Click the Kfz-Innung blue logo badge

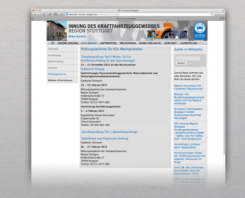(x=200, y=30)
